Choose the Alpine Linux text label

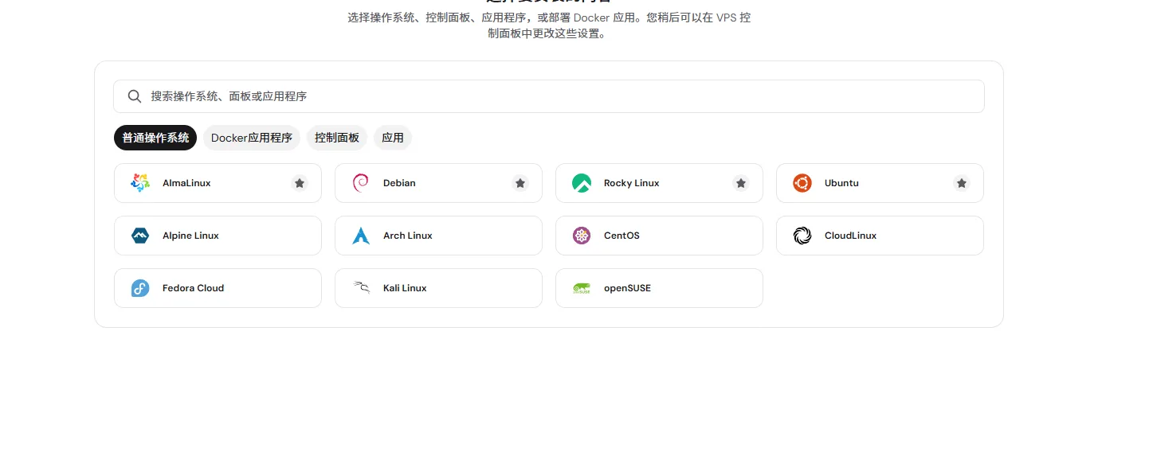coord(190,236)
